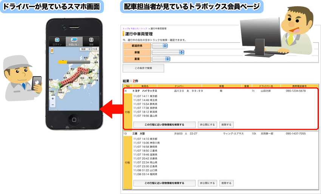This screenshot has width=321, height=194.
Task: Switch the map to 航空写真 satellite view
Action: click(x=93, y=49)
